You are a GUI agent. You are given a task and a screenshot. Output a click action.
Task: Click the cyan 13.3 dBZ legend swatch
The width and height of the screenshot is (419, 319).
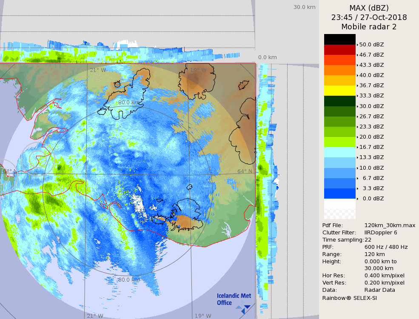[339, 152]
